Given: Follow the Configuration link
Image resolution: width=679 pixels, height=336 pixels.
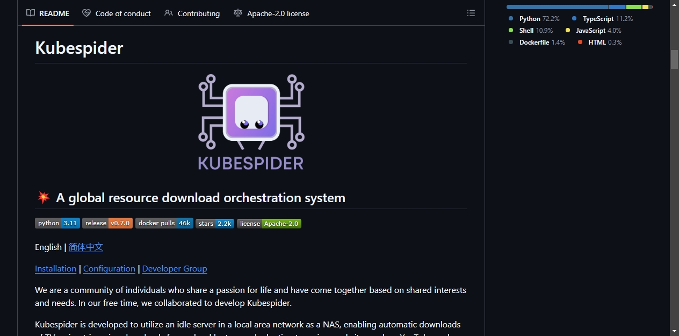Looking at the screenshot, I should point(109,268).
